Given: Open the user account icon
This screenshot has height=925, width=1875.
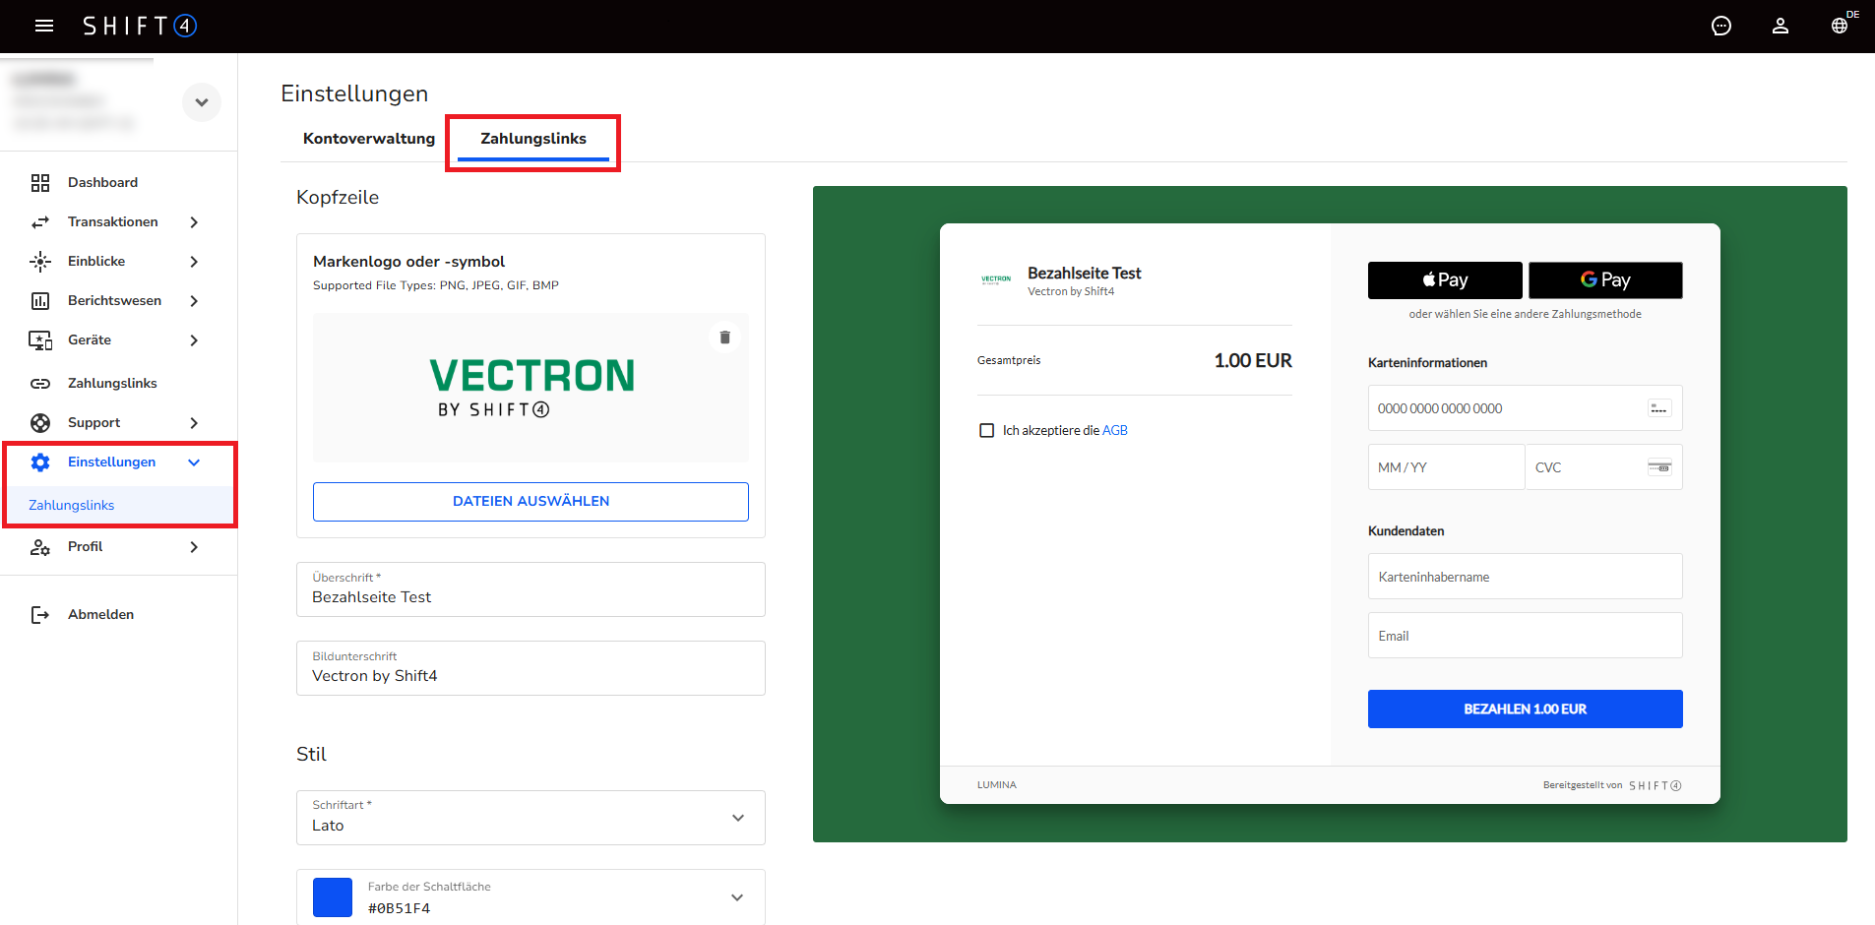Looking at the screenshot, I should (1781, 26).
